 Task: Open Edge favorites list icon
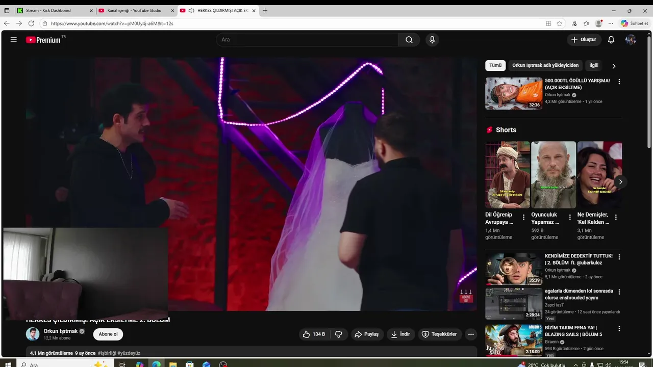[x=586, y=23]
